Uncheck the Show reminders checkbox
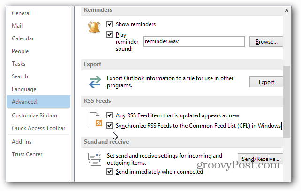Image resolution: width=301 pixels, height=191 pixels. tap(109, 24)
